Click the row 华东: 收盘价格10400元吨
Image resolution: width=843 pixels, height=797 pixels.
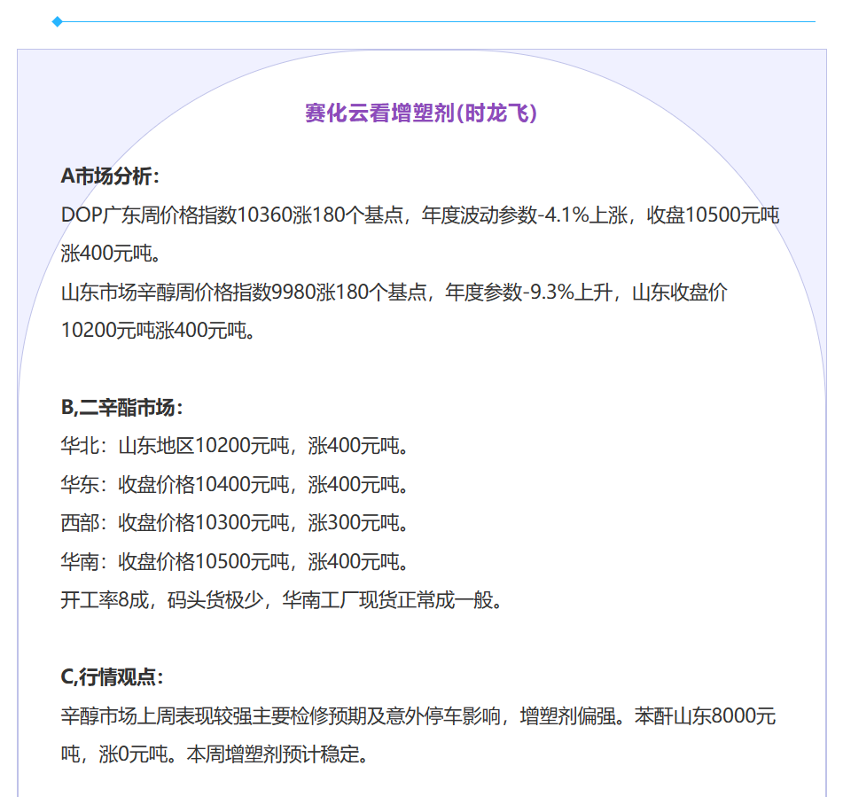(x=234, y=485)
